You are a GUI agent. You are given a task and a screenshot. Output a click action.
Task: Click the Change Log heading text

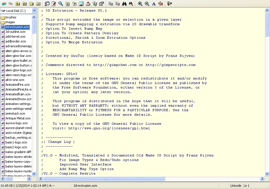point(59,142)
